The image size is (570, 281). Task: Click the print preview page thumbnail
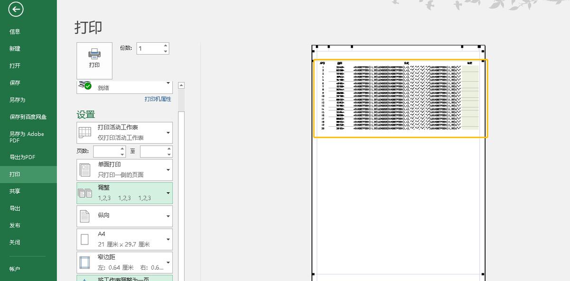click(x=399, y=163)
